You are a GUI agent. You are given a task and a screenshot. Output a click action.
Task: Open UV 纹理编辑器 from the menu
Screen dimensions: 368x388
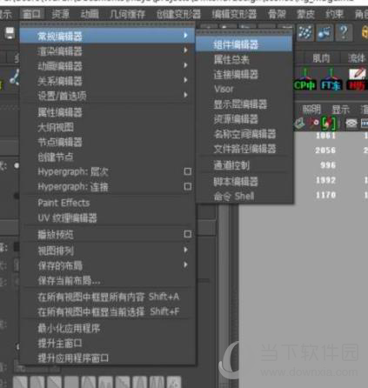tap(107, 217)
